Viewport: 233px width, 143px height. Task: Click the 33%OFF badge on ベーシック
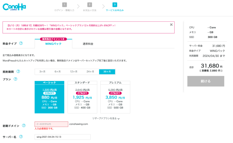pos(49,93)
